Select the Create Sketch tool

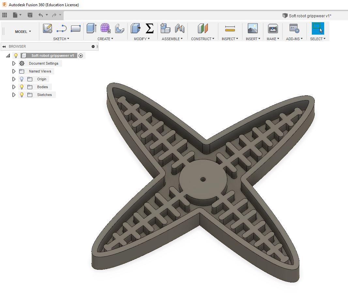tap(47, 28)
